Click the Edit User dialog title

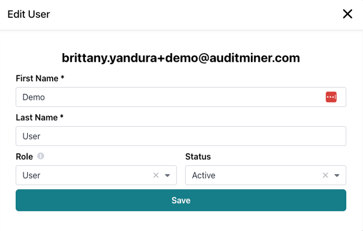pos(29,14)
